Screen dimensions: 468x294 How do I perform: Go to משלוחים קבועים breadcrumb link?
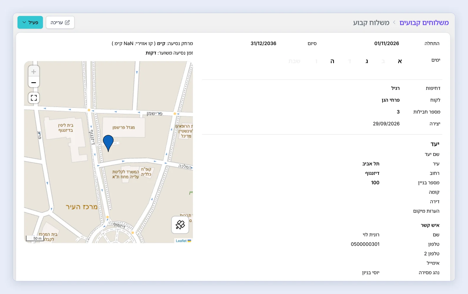pyautogui.click(x=424, y=23)
